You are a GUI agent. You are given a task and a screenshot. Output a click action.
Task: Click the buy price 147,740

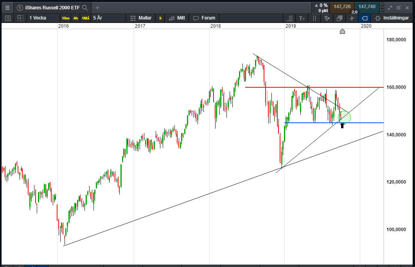point(367,7)
